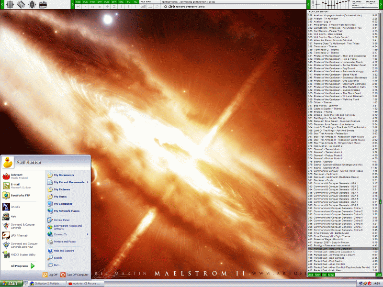Open My Pictures folder
The image size is (383, 287).
tap(68, 189)
